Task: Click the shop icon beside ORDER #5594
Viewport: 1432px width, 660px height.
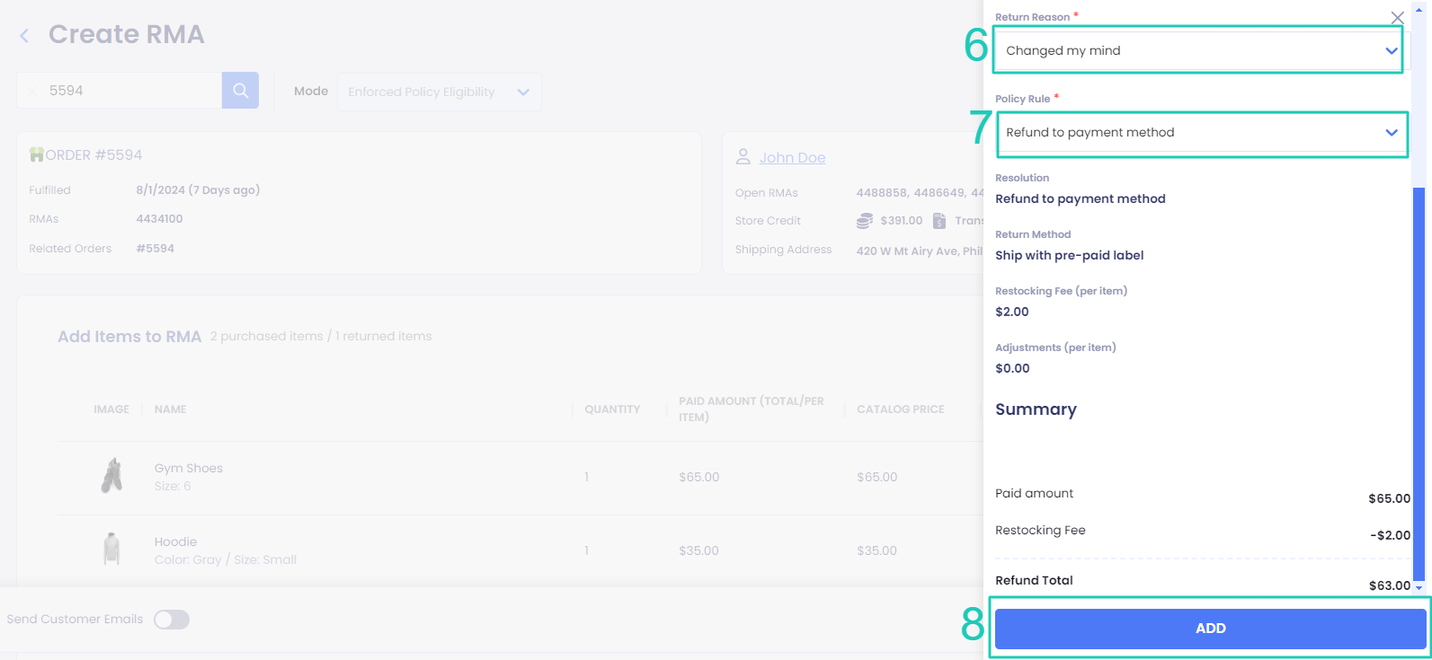Action: [36, 155]
